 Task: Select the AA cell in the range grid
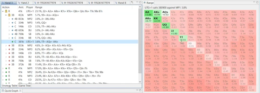click(x=148, y=13)
